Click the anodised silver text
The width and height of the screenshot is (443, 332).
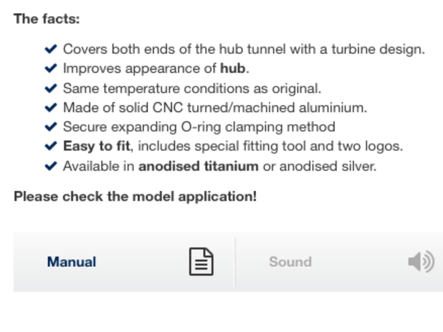click(x=328, y=166)
